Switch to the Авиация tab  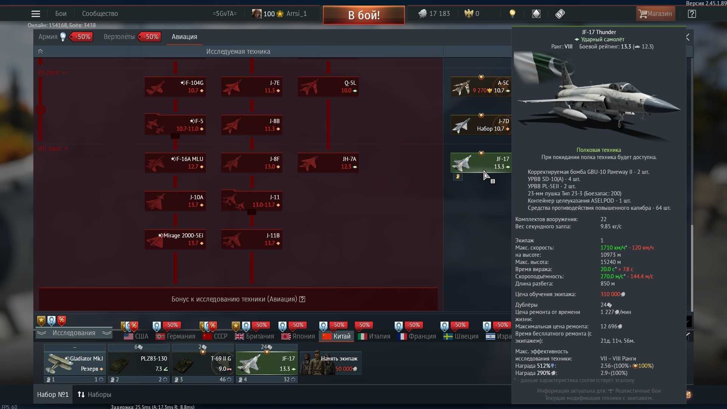tap(184, 37)
